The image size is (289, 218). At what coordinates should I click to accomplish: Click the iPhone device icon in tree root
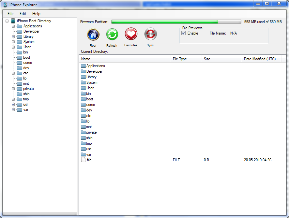click(x=13, y=21)
